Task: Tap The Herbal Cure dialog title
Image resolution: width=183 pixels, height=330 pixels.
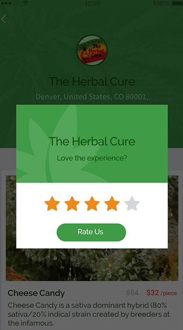Action: [92, 141]
